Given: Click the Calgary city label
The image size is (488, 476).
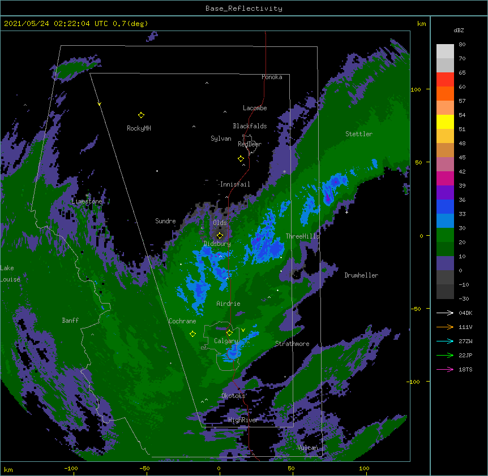Looking at the screenshot, I should (x=226, y=341).
